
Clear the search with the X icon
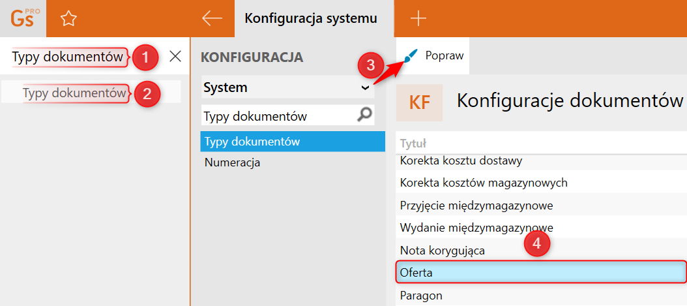[175, 57]
